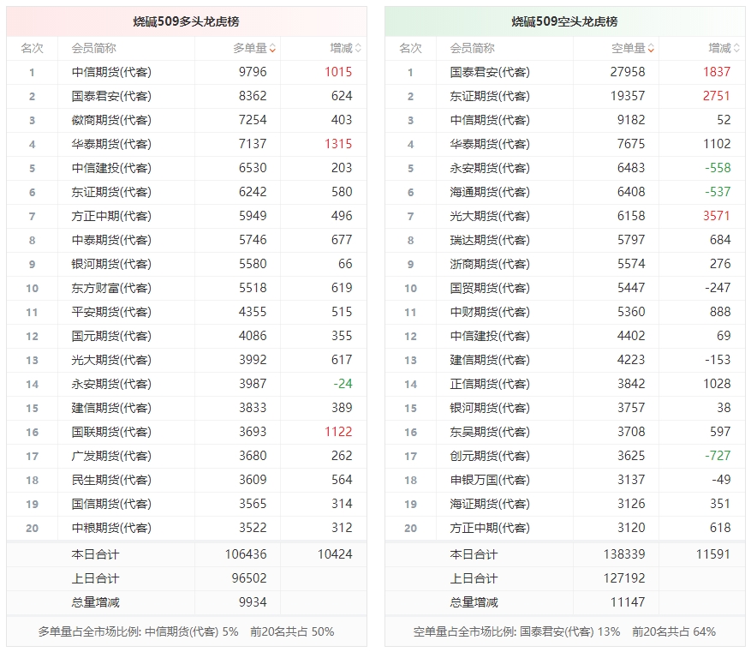Select 华泰期货(代客) in short table

point(565,144)
